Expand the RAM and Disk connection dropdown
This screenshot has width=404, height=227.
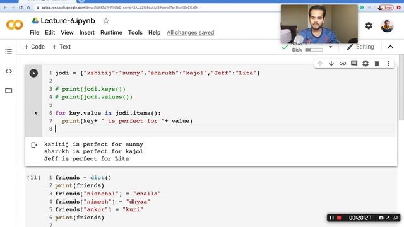[x=330, y=47]
